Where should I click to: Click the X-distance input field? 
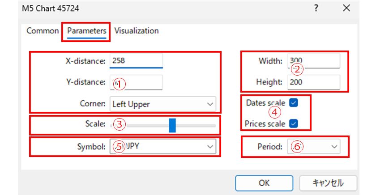click(136, 60)
